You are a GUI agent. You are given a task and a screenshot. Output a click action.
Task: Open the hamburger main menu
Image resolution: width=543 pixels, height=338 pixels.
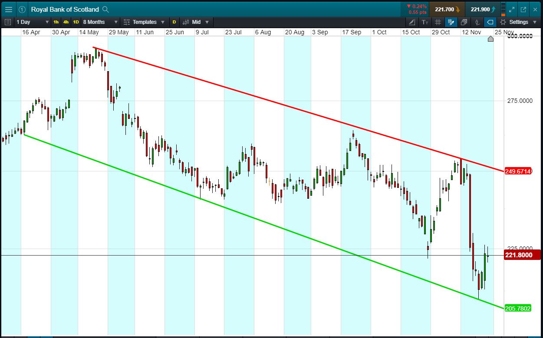[x=9, y=9]
